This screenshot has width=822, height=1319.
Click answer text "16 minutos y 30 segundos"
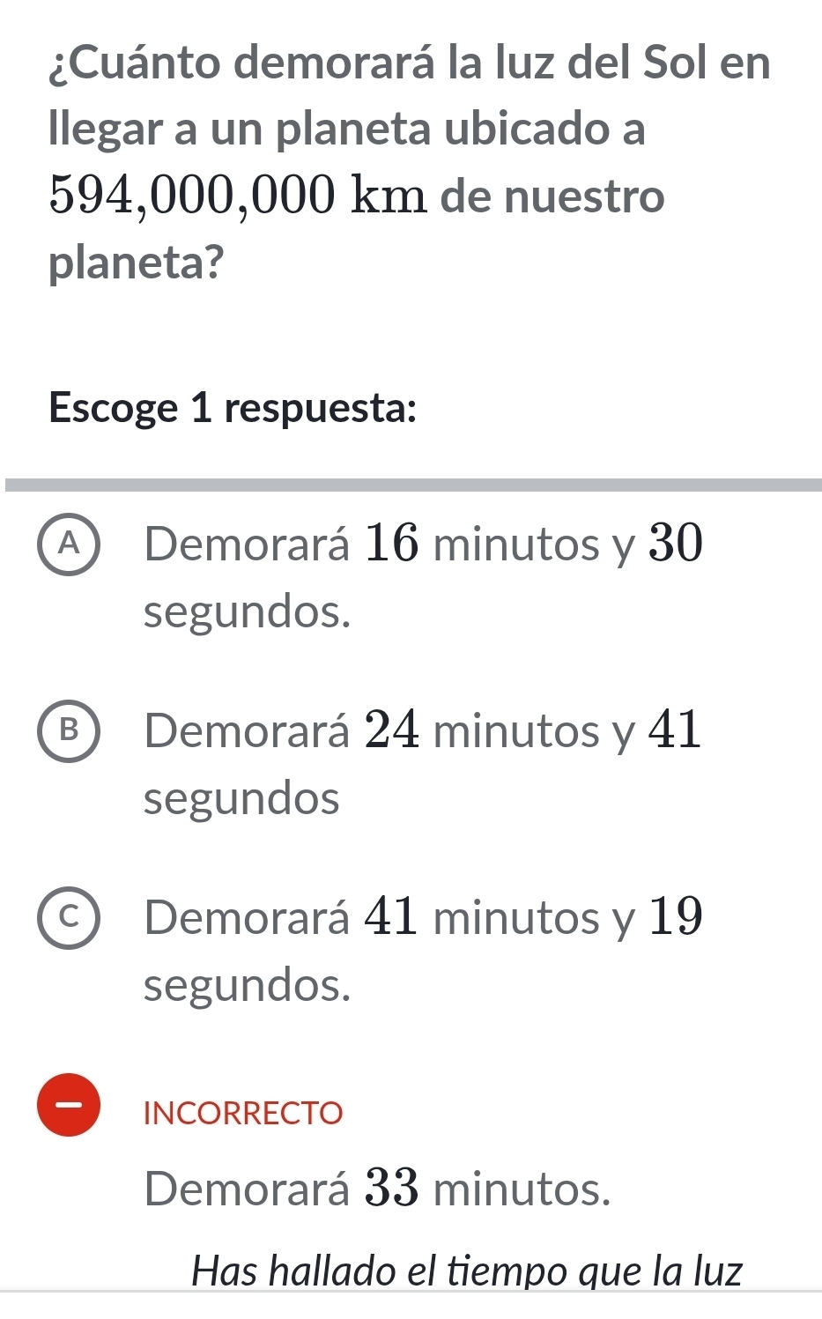pos(423,576)
